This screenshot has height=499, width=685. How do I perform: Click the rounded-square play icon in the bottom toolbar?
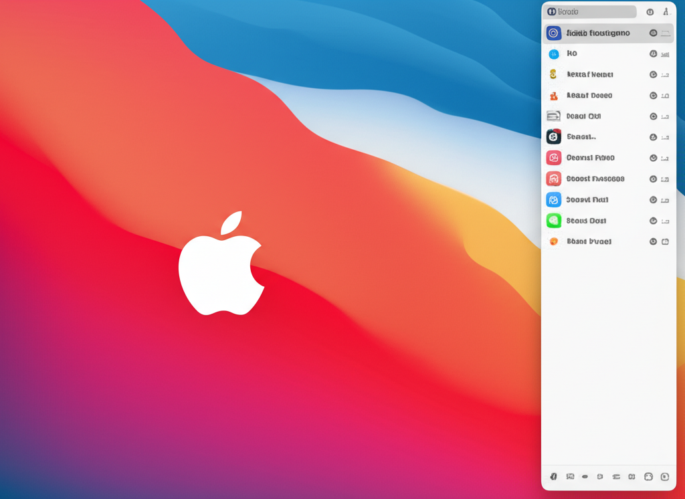coord(665,477)
